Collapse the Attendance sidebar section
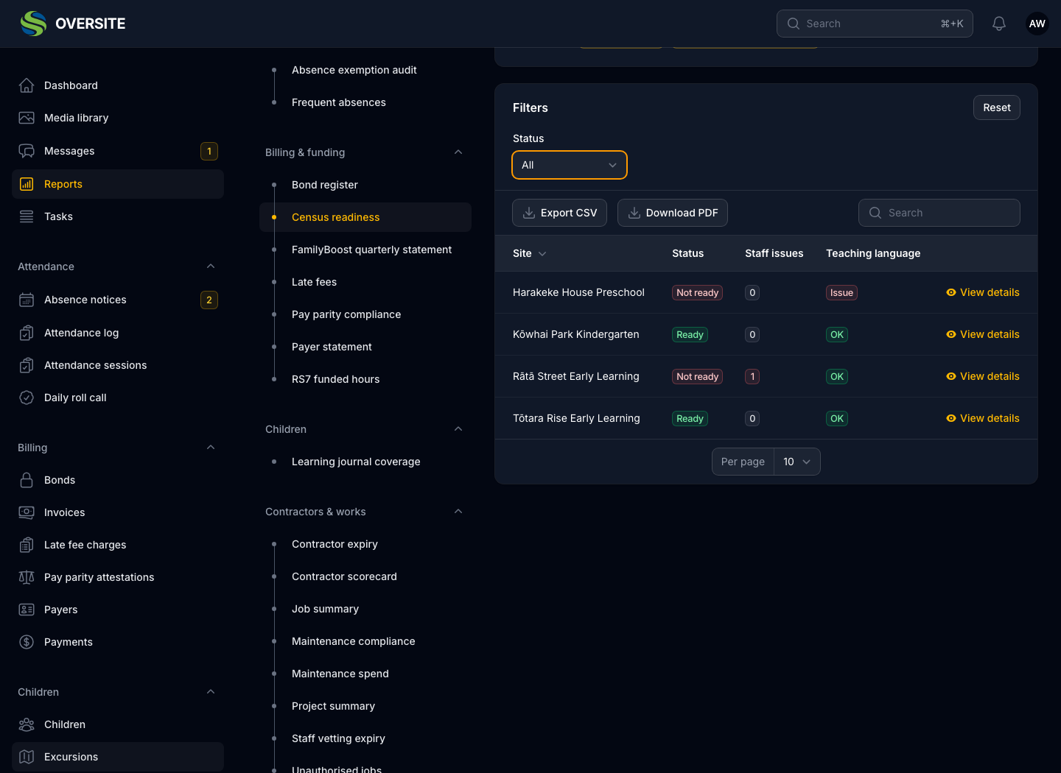This screenshot has height=773, width=1061. [x=211, y=267]
